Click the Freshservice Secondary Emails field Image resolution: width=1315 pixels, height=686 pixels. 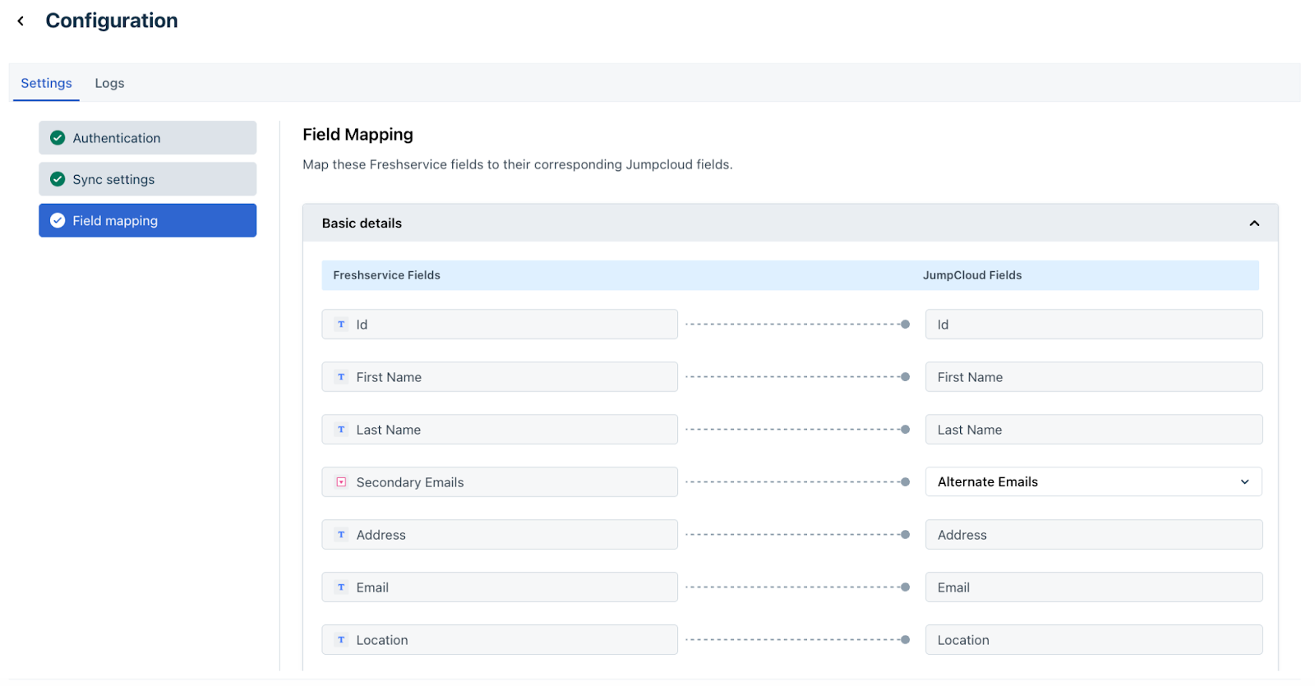click(500, 482)
